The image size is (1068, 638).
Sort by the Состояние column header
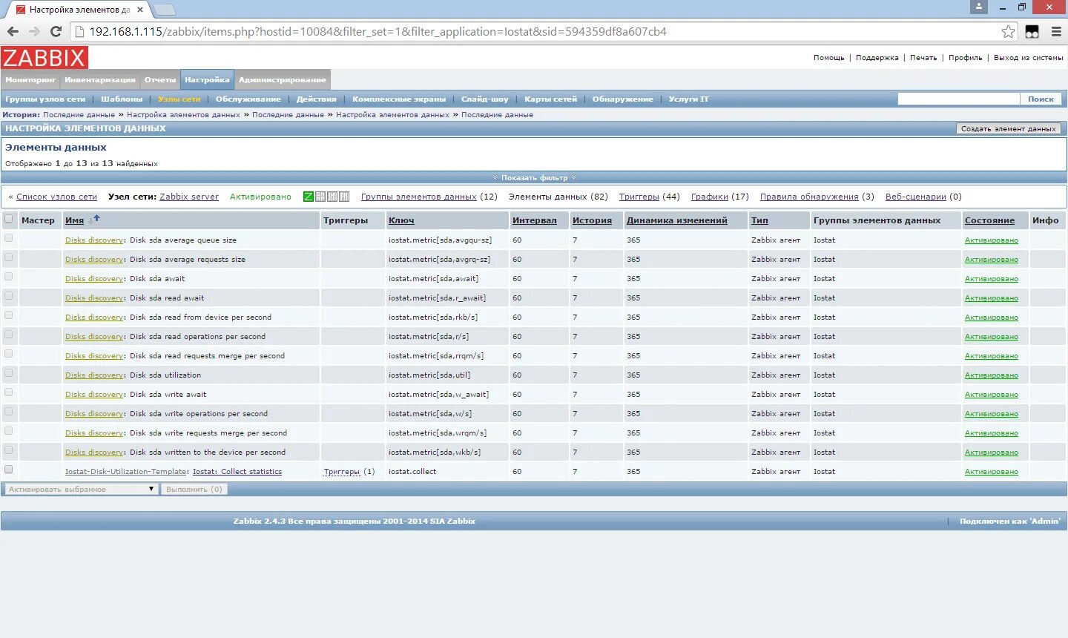pos(989,220)
